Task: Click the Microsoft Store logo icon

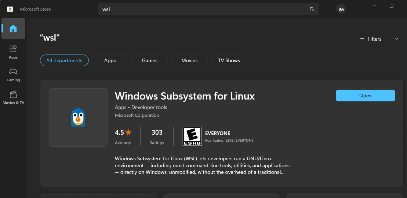Action: 10,9
